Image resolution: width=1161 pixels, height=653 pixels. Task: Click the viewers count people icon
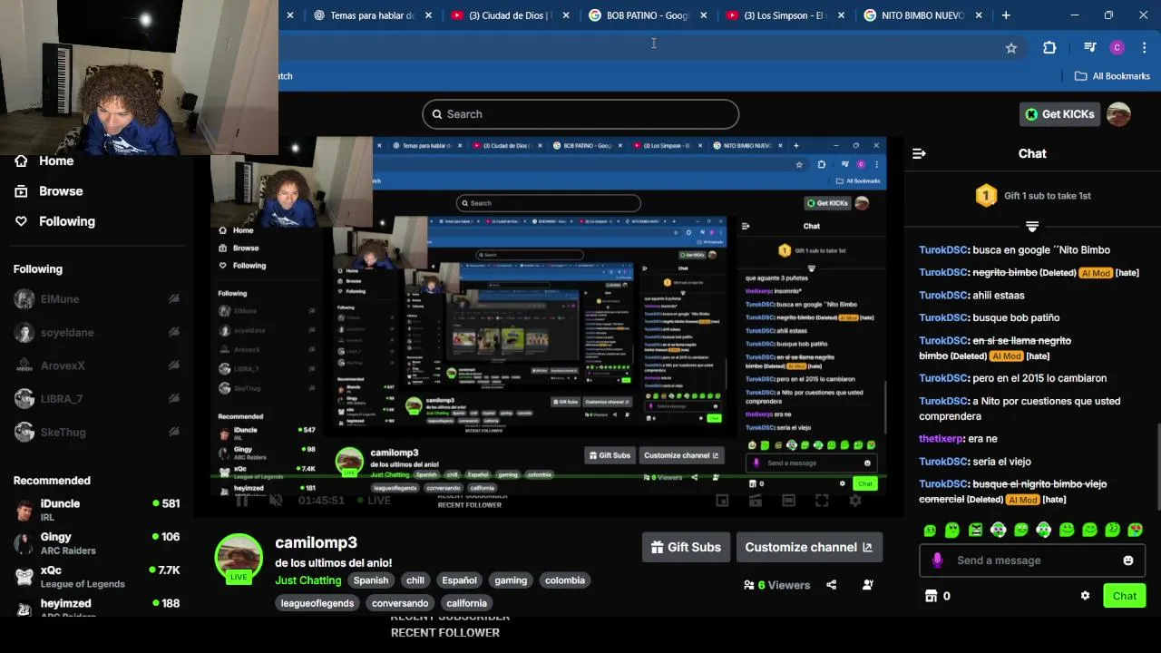tap(748, 585)
